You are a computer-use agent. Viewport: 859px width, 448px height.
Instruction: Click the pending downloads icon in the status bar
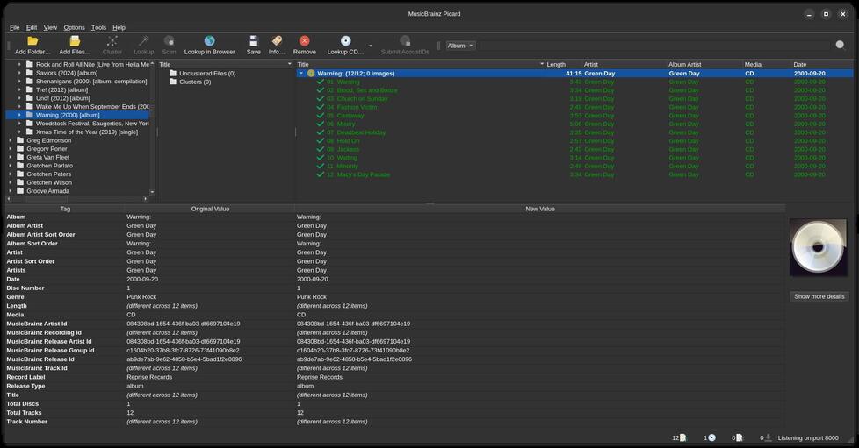tap(769, 437)
